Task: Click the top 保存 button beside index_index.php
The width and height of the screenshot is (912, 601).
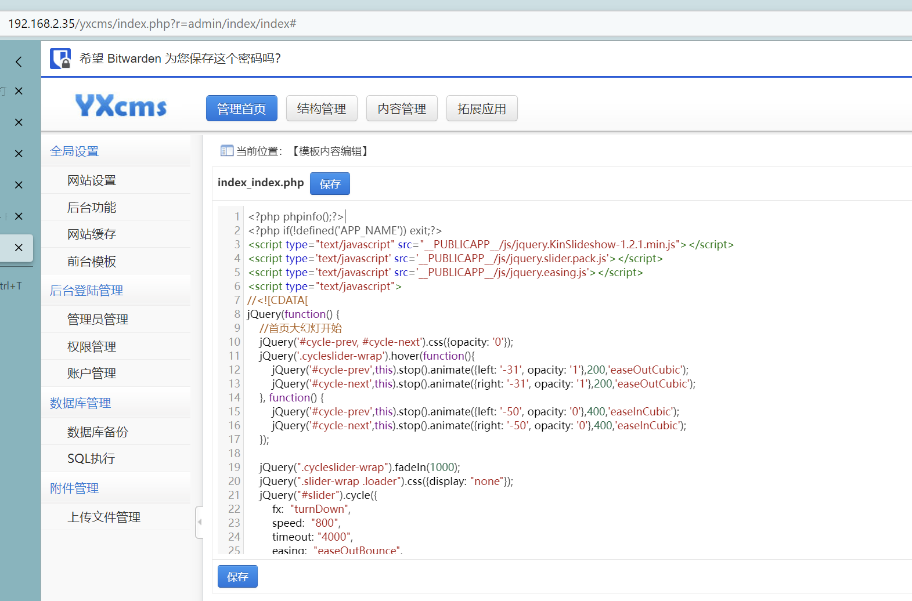Action: [x=330, y=184]
